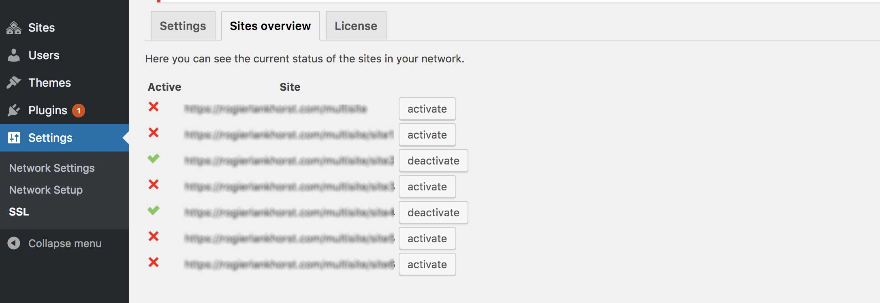The width and height of the screenshot is (880, 303).
Task: Open the Plugins menu via its icon
Action: pyautogui.click(x=14, y=110)
